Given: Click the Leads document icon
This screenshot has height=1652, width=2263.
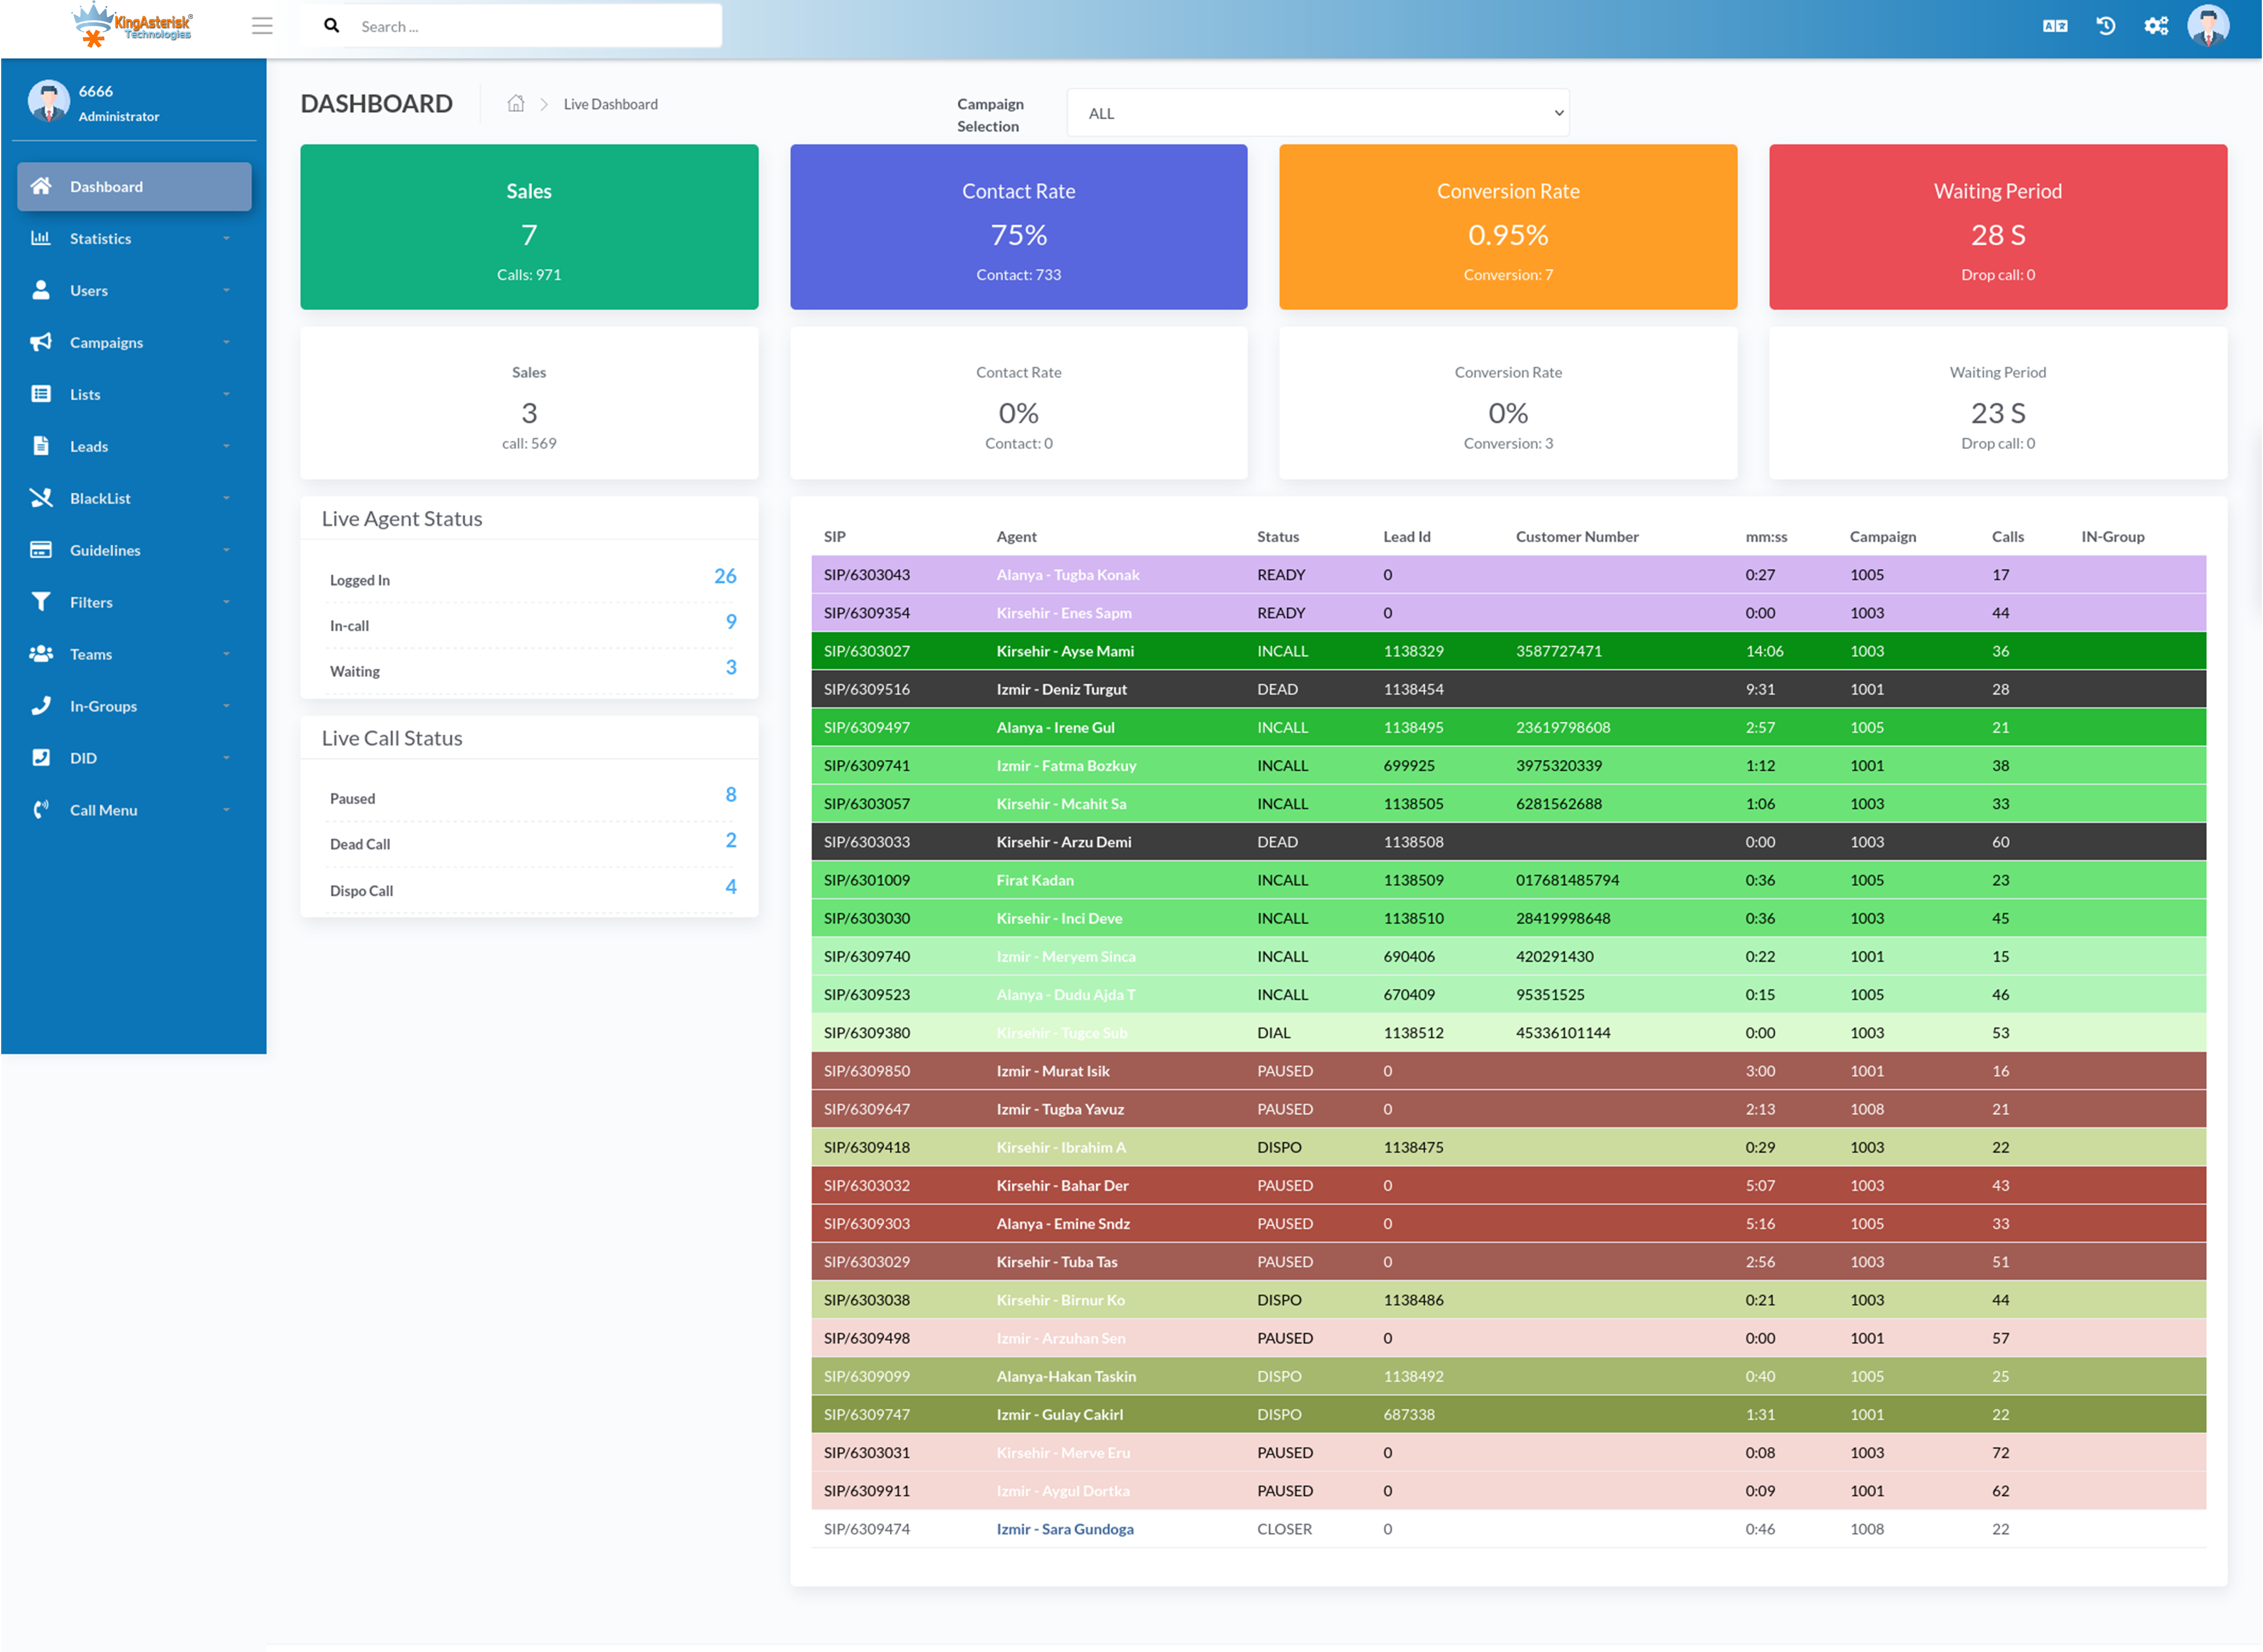Looking at the screenshot, I should coord(41,446).
